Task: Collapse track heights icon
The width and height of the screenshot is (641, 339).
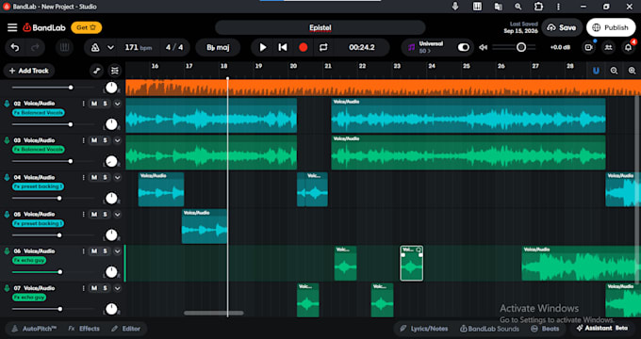Action: (115, 71)
